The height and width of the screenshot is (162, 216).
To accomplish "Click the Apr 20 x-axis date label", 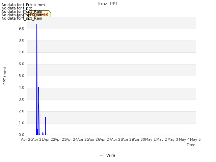I will point(27,140).
